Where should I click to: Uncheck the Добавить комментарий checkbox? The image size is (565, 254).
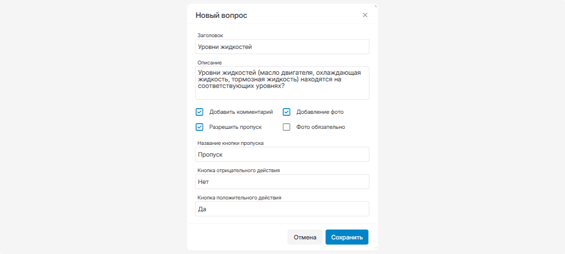(199, 112)
